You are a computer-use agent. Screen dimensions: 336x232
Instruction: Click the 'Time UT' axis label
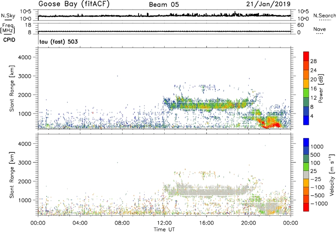(x=164, y=229)
